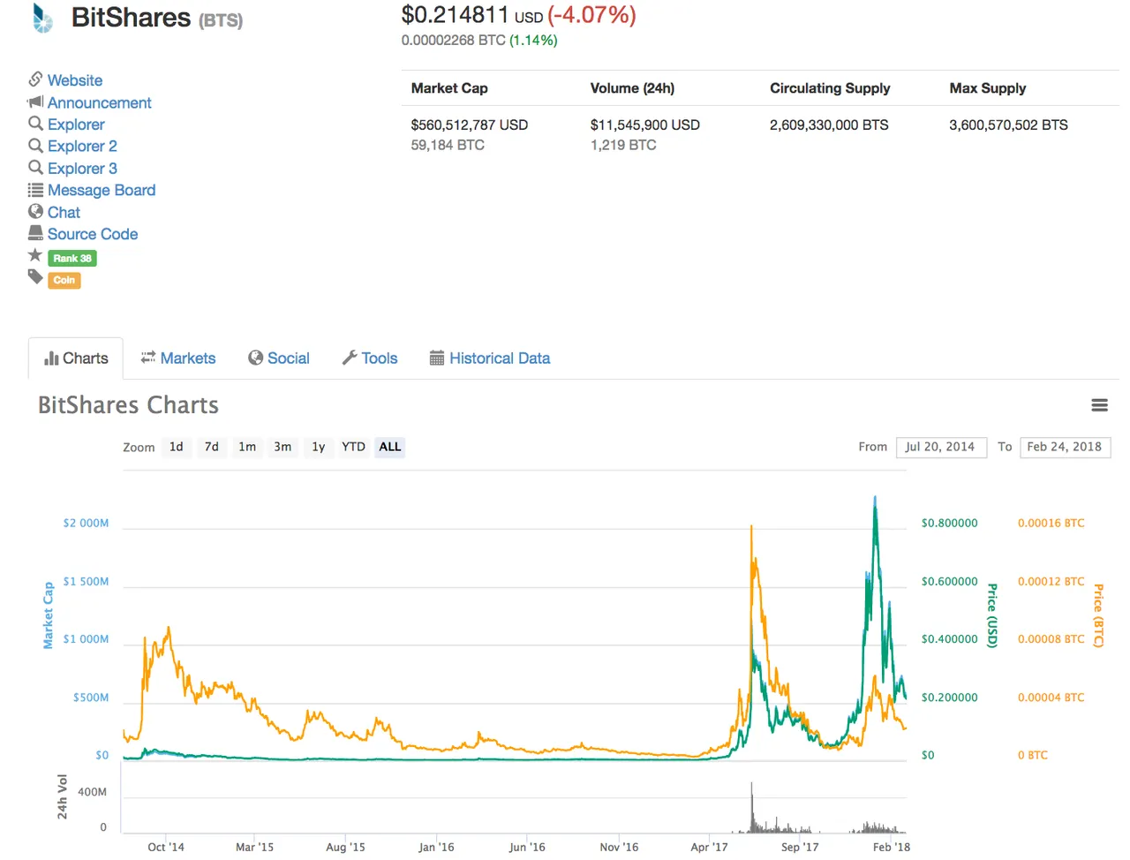
Task: Set chart zoom to 7d
Action: pos(212,447)
